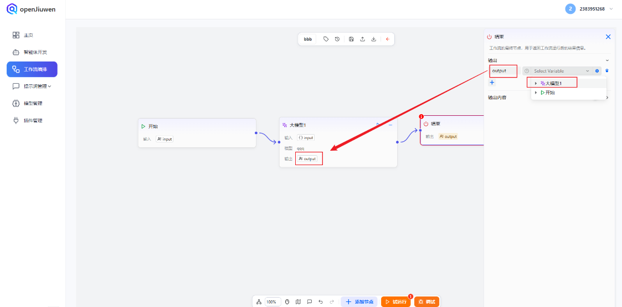Image resolution: width=622 pixels, height=307 pixels.
Task: Click the question mark type icon
Action: [527, 71]
